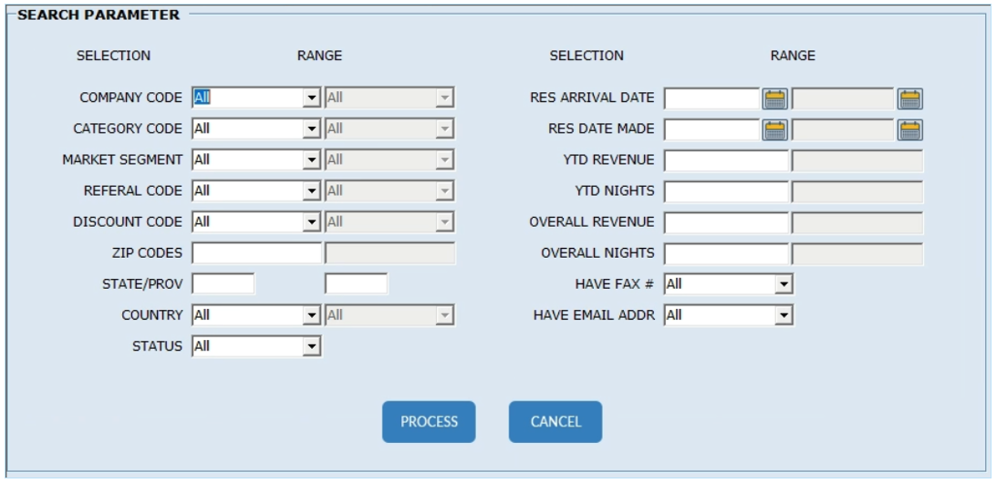Focus the ZIP CODES selection field
997x483 pixels.
256,253
